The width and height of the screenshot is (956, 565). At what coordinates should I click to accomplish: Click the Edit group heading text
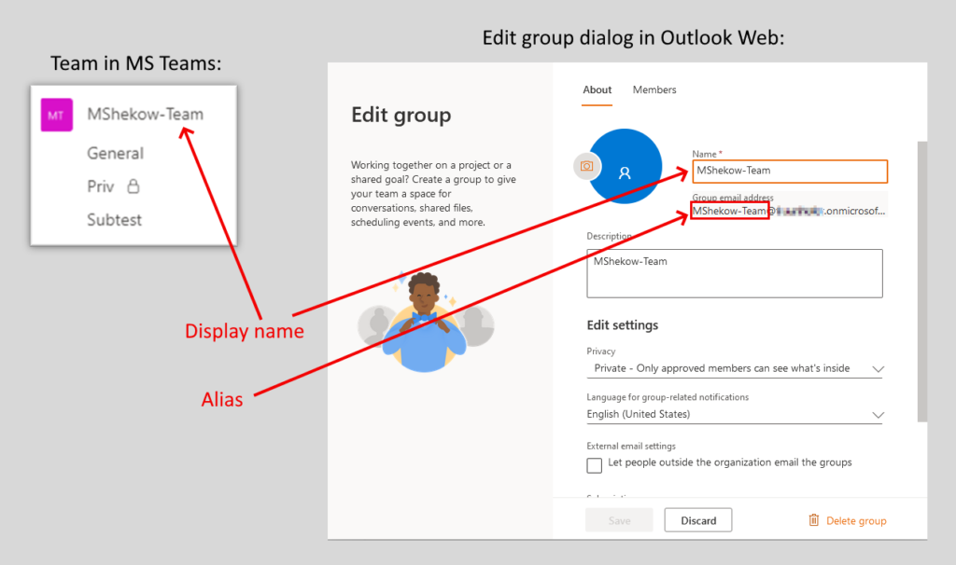pos(401,115)
